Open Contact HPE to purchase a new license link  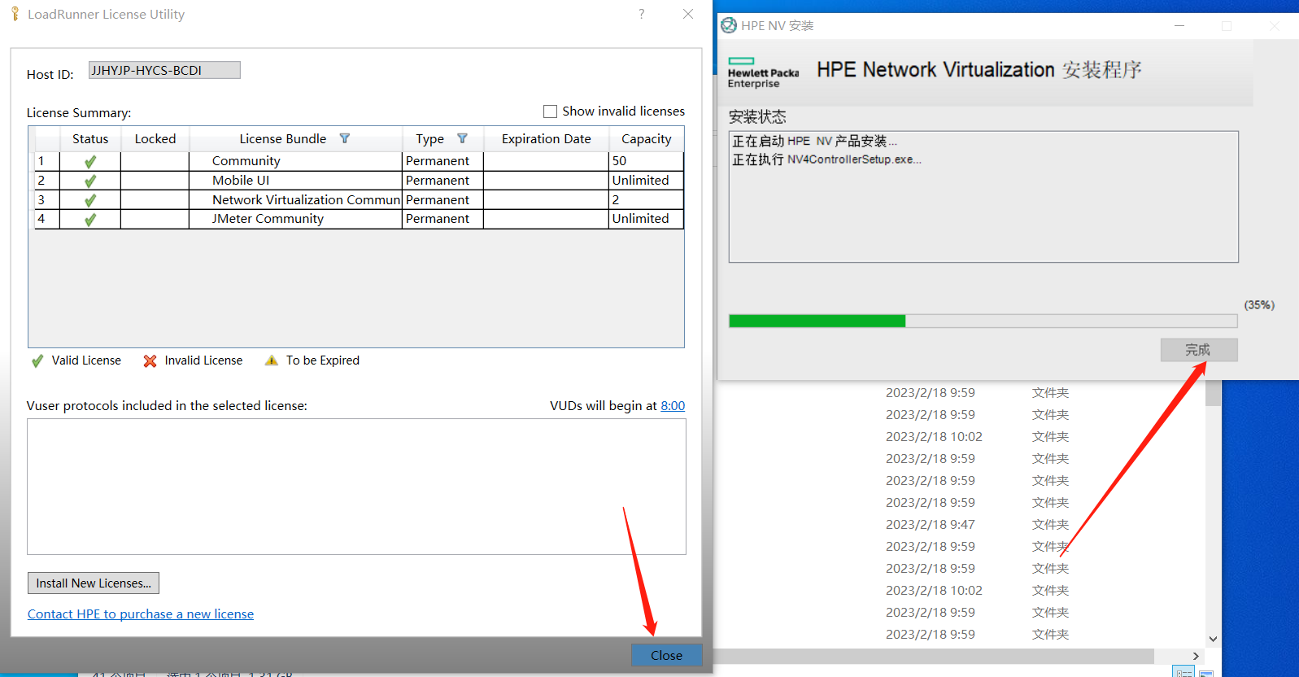pos(141,614)
